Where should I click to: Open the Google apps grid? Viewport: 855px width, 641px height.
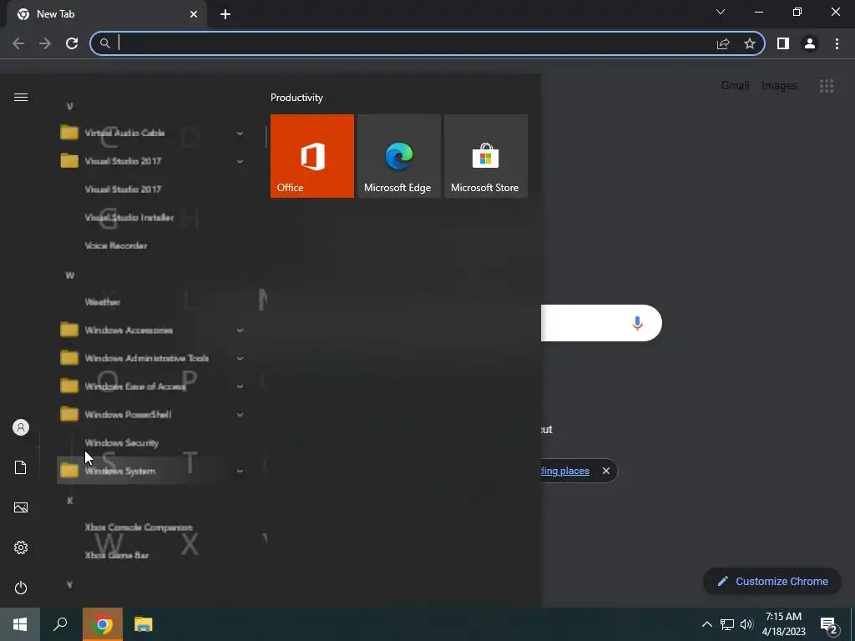827,86
